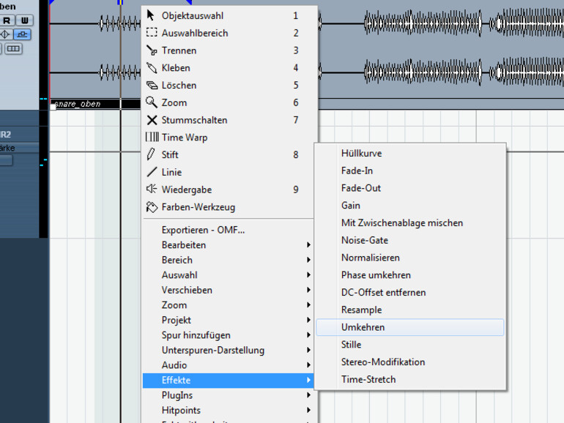The width and height of the screenshot is (564, 423).
Task: Apply Fade-In effect
Action: click(x=410, y=171)
